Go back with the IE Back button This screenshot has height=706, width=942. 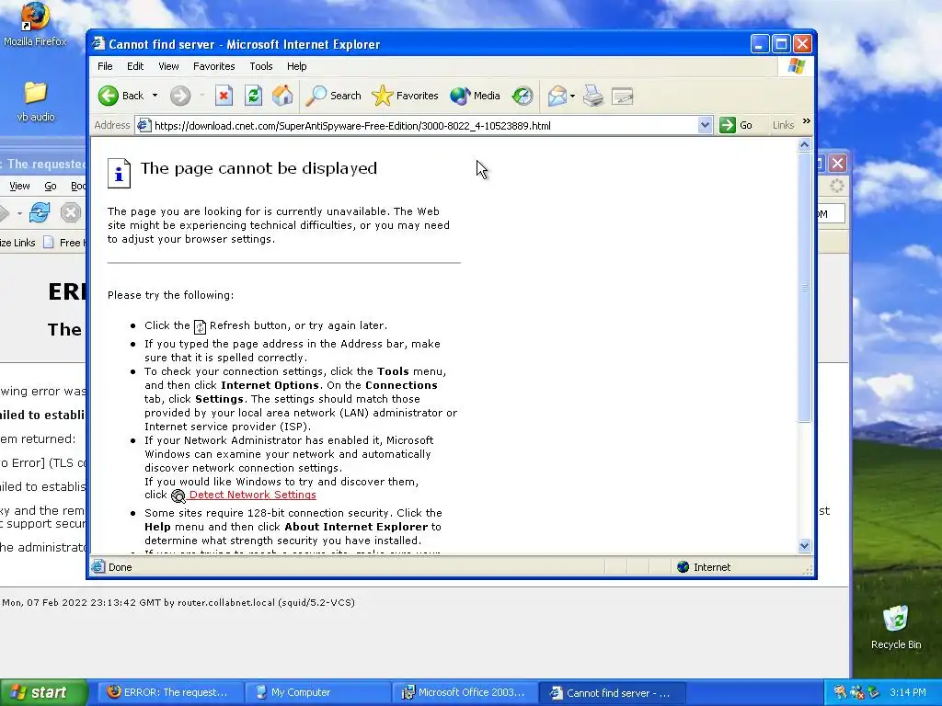tap(121, 96)
